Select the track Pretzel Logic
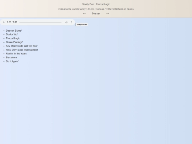 click(x=13, y=38)
